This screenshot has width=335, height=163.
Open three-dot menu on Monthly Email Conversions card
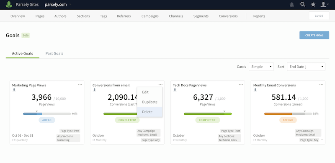tap(321, 85)
